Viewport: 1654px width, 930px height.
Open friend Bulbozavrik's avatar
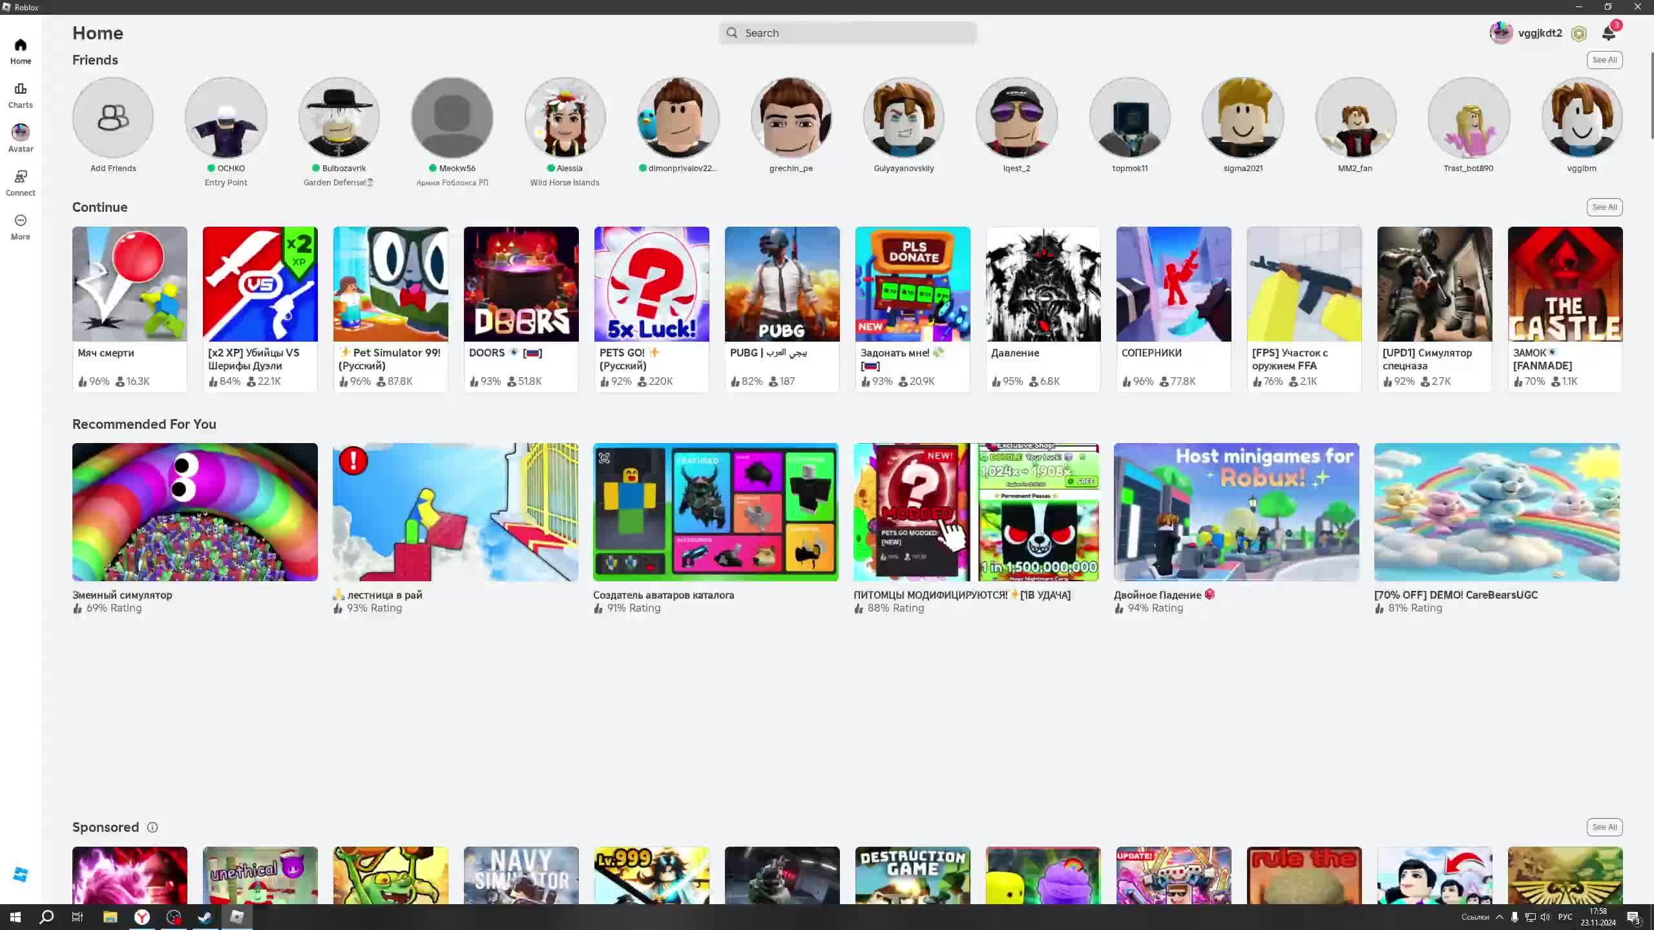point(339,118)
